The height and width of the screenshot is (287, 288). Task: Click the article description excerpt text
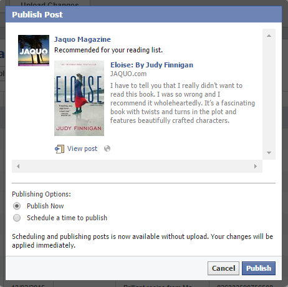point(183,103)
